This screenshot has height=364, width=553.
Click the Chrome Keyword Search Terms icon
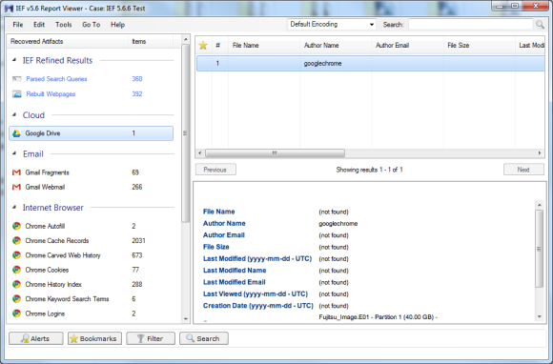(x=16, y=299)
